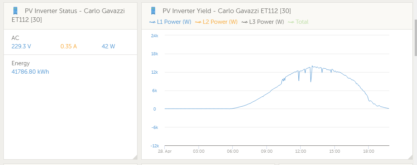Show the Total series in chart
The height and width of the screenshot is (165, 417).
302,22
